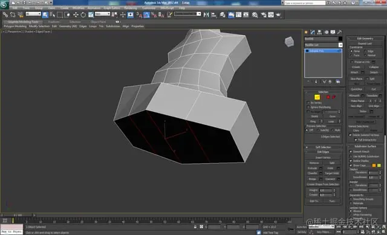Collapse the Edit Geometry rollout
Viewport: 387px width, 235px height.
click(365, 38)
